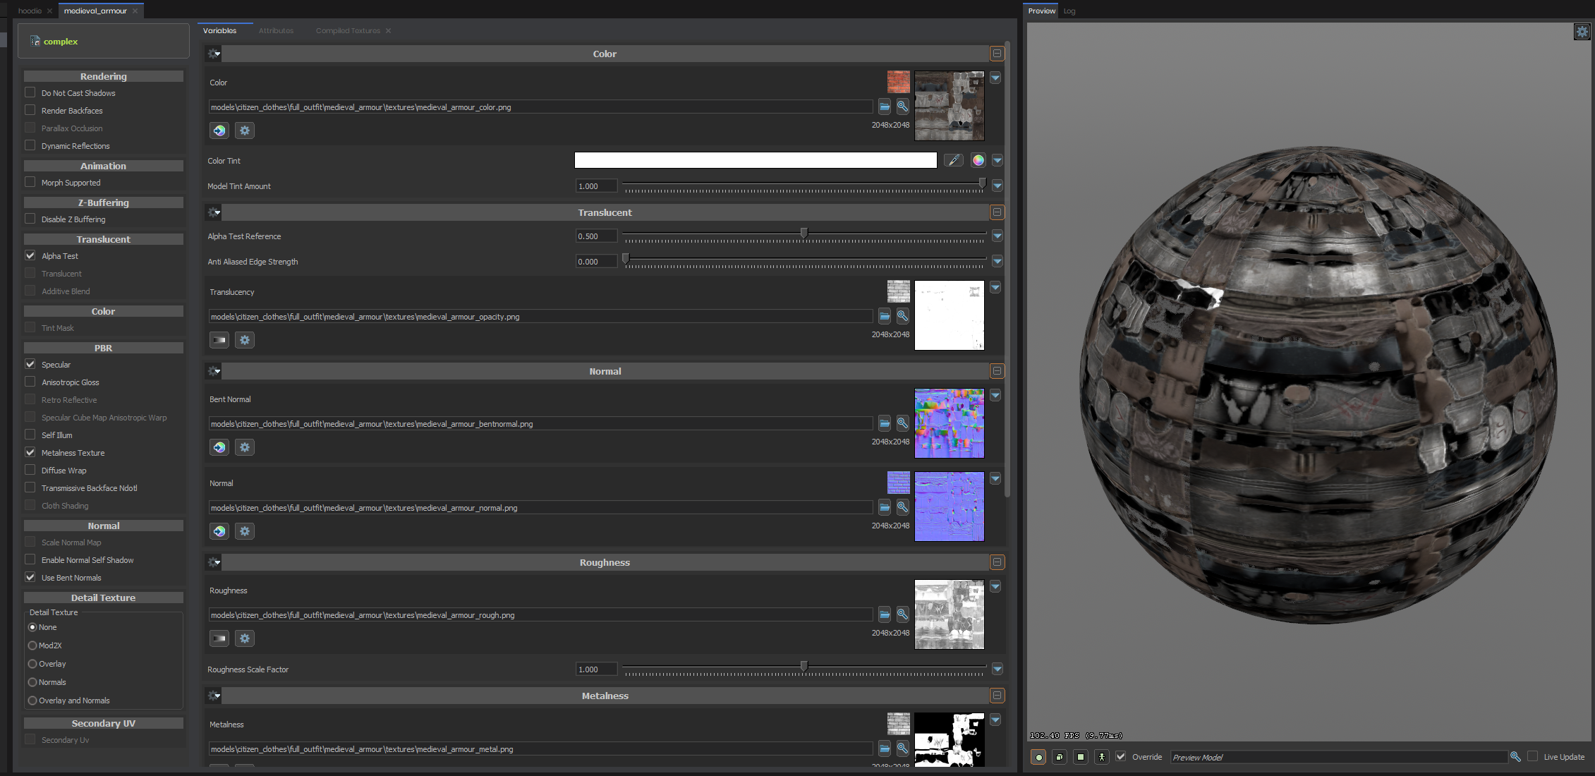Uncheck the Metalness Texture option
1595x776 pixels.
[30, 452]
